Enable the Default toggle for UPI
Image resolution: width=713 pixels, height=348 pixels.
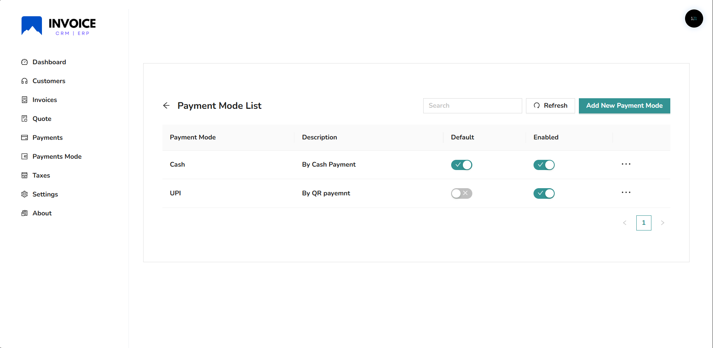461,193
